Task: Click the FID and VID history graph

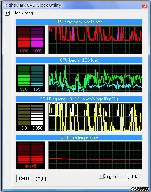Action: (95, 117)
